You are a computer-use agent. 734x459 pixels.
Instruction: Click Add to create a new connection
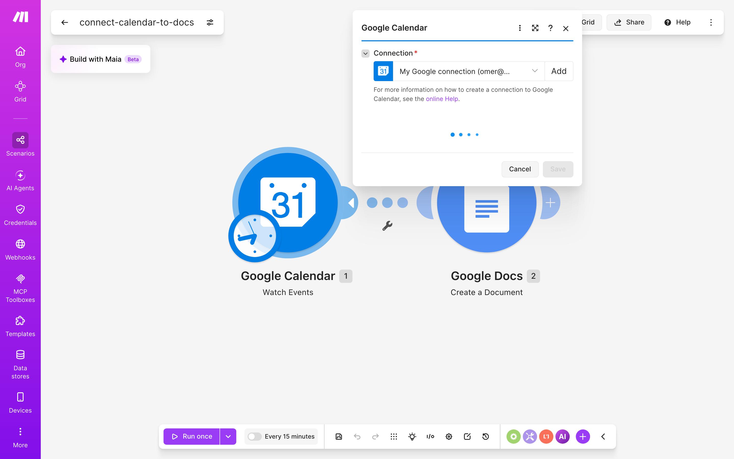559,71
